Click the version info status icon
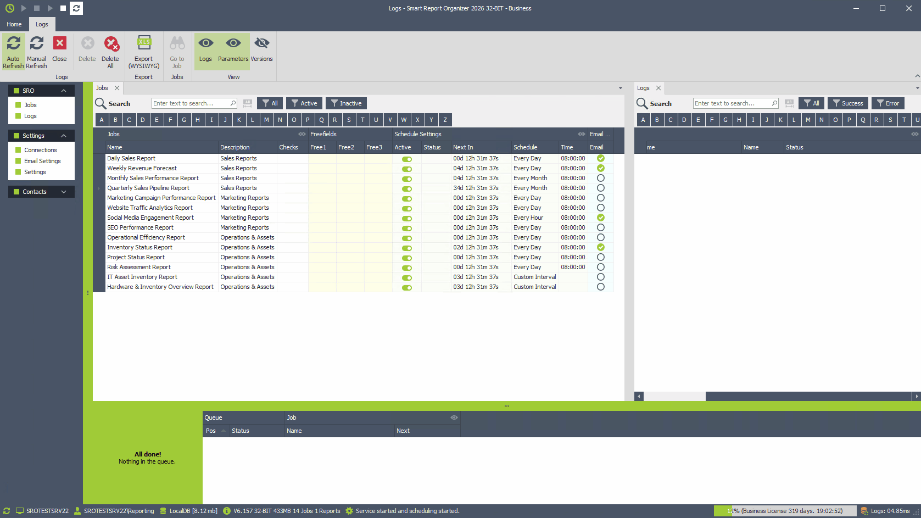Viewport: 921px width, 518px height. tap(226, 511)
